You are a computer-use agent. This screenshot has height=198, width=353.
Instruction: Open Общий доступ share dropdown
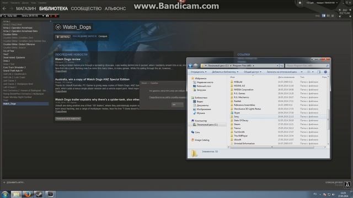(x=253, y=72)
